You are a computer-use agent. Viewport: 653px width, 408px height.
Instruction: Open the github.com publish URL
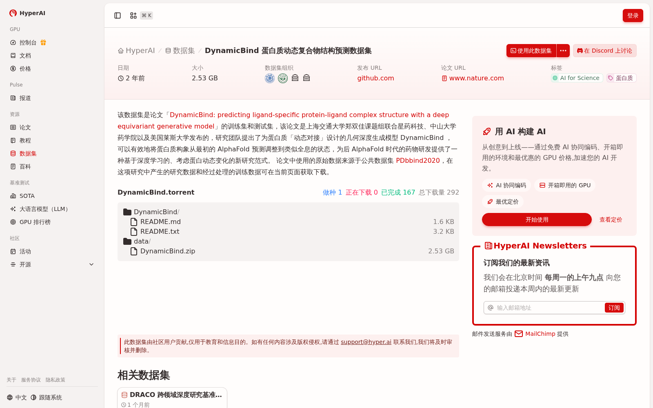point(375,78)
